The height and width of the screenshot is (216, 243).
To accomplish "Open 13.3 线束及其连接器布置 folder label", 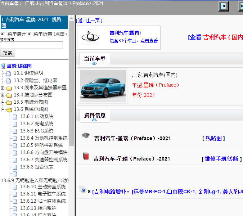I will point(40,87).
